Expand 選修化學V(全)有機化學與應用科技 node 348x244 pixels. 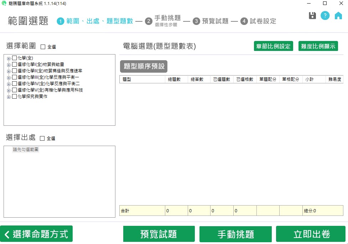coord(9,90)
